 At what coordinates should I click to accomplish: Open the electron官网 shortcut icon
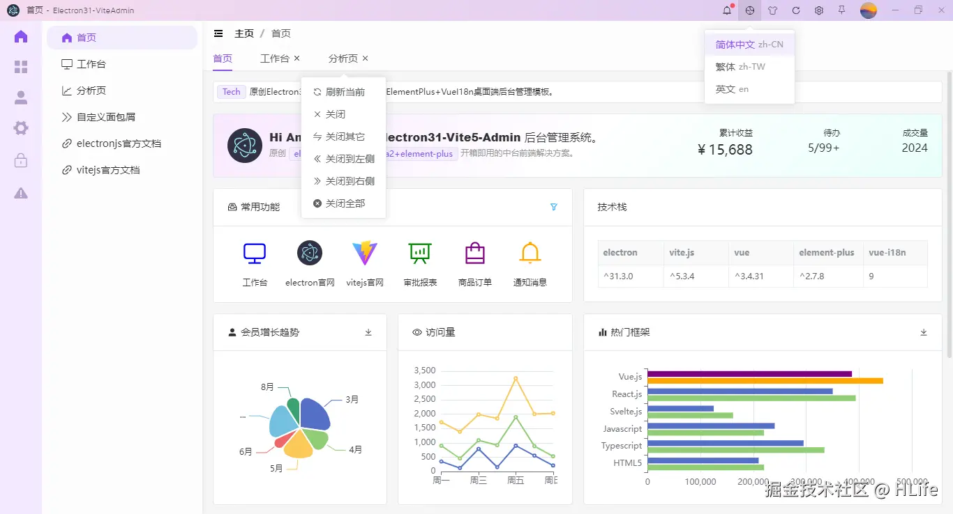(310, 253)
